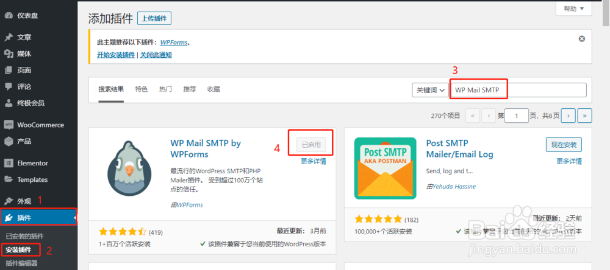Follow the WPForms link in the notice
Viewport: 610px width, 270px height.
point(174,43)
